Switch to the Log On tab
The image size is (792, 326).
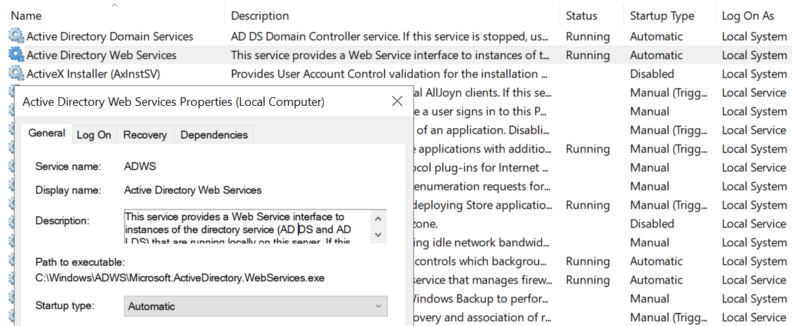[94, 135]
